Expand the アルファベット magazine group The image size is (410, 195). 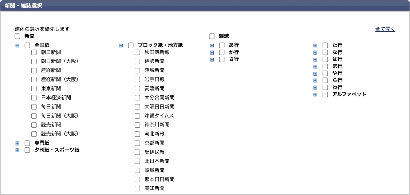pos(315,95)
